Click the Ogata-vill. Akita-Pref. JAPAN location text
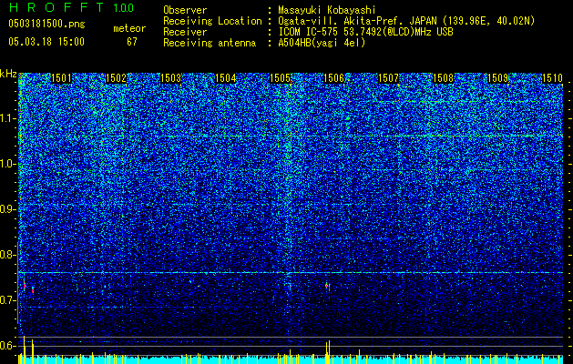573x364 pixels. (406, 21)
